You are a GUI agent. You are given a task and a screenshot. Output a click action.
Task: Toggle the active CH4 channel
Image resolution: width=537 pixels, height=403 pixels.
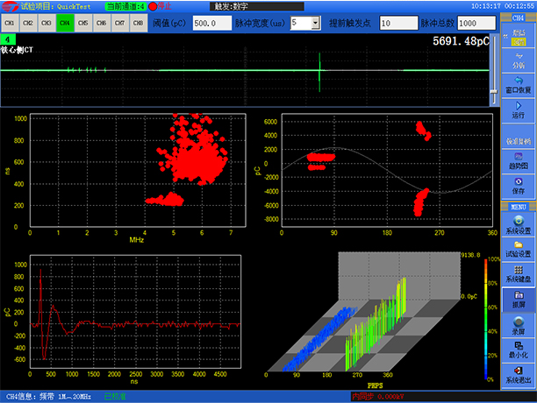65,23
